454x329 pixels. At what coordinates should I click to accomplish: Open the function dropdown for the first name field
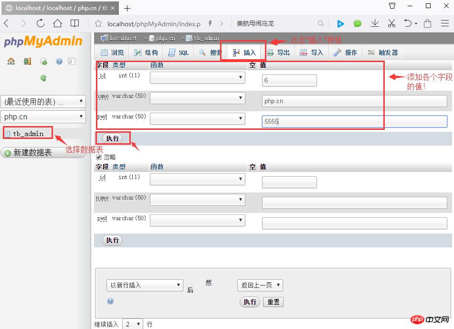(198, 98)
